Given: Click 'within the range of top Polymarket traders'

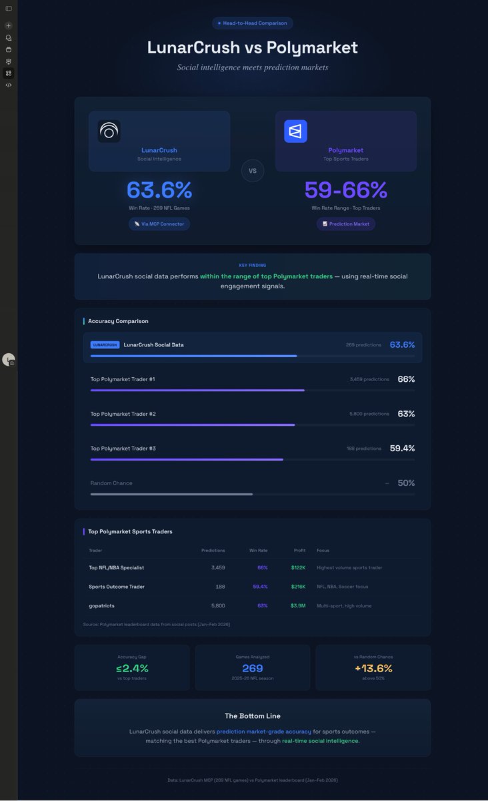Looking at the screenshot, I should point(266,276).
